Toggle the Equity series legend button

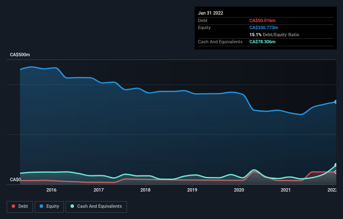point(49,207)
